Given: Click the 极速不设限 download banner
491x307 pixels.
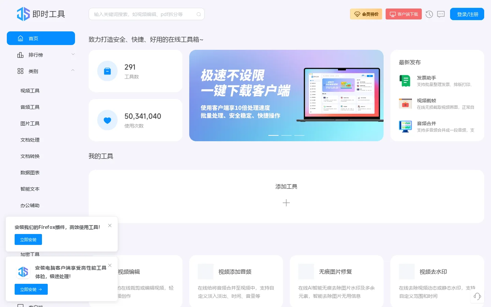Looking at the screenshot, I should [286, 96].
